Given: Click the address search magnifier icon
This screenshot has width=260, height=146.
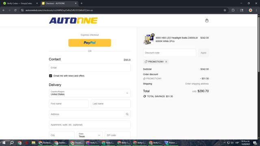Looking at the screenshot, I should pyautogui.click(x=127, y=114).
